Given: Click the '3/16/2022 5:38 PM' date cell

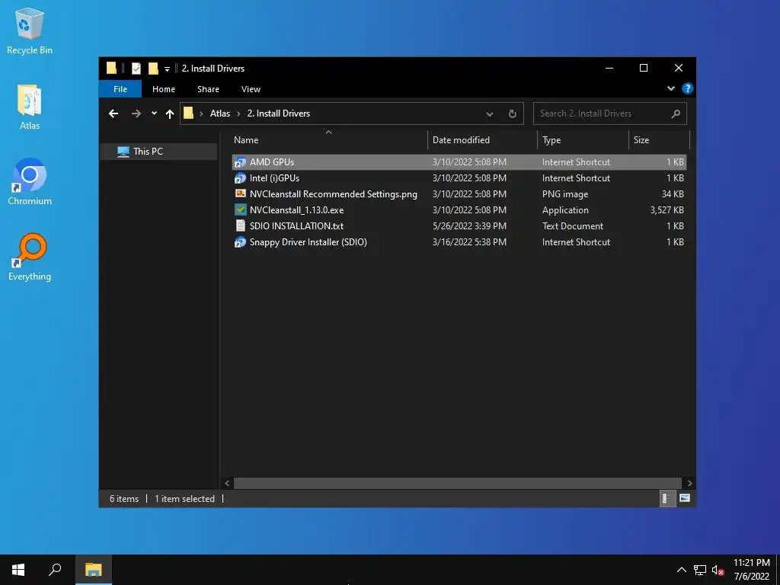Looking at the screenshot, I should [469, 241].
